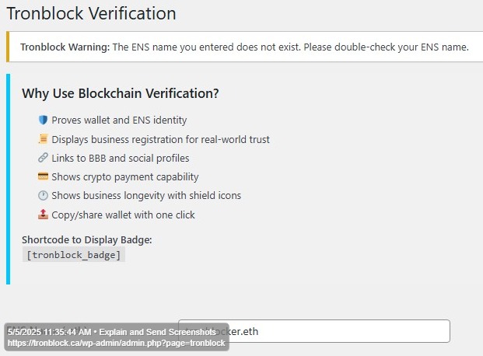The height and width of the screenshot is (356, 483).
Task: Click the 'Shortcode to Display Badge:' label
Action: pyautogui.click(x=87, y=239)
